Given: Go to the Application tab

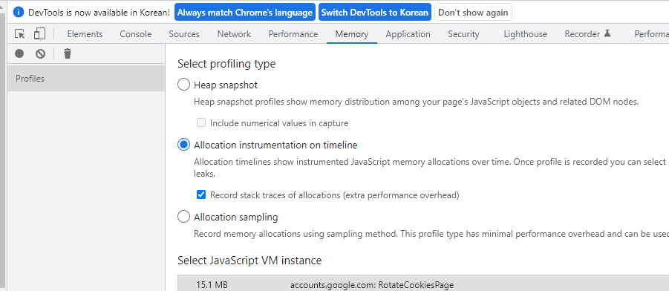Looking at the screenshot, I should coord(408,34).
